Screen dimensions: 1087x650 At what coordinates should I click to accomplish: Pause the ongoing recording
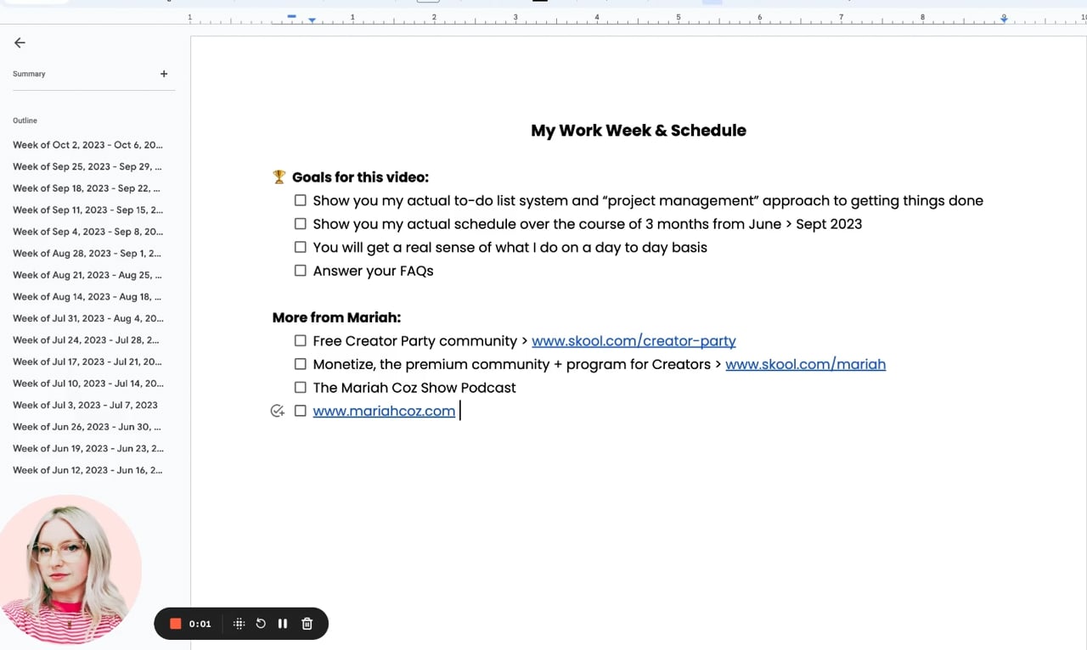click(x=283, y=624)
